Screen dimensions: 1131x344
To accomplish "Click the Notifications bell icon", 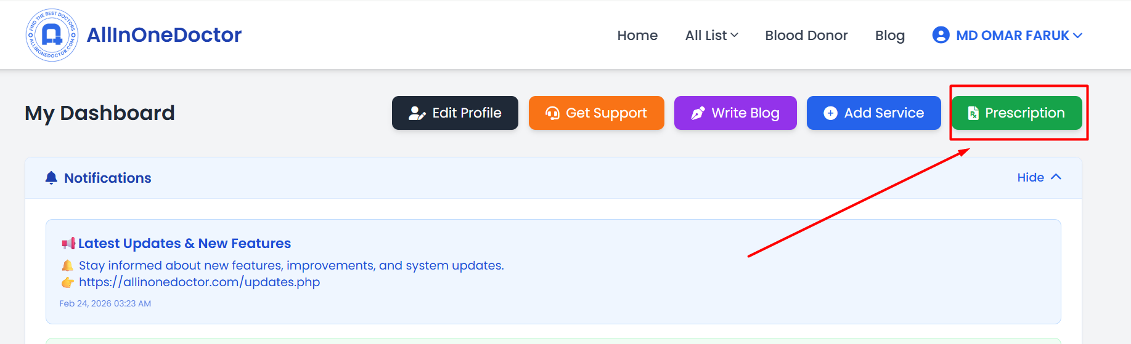I will click(x=51, y=178).
